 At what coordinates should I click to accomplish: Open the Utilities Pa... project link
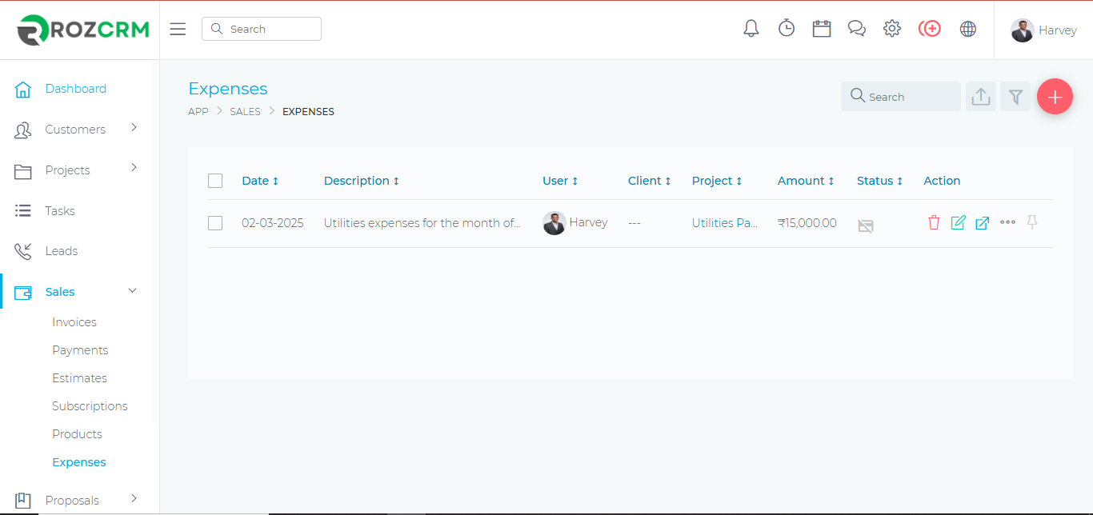pos(724,223)
